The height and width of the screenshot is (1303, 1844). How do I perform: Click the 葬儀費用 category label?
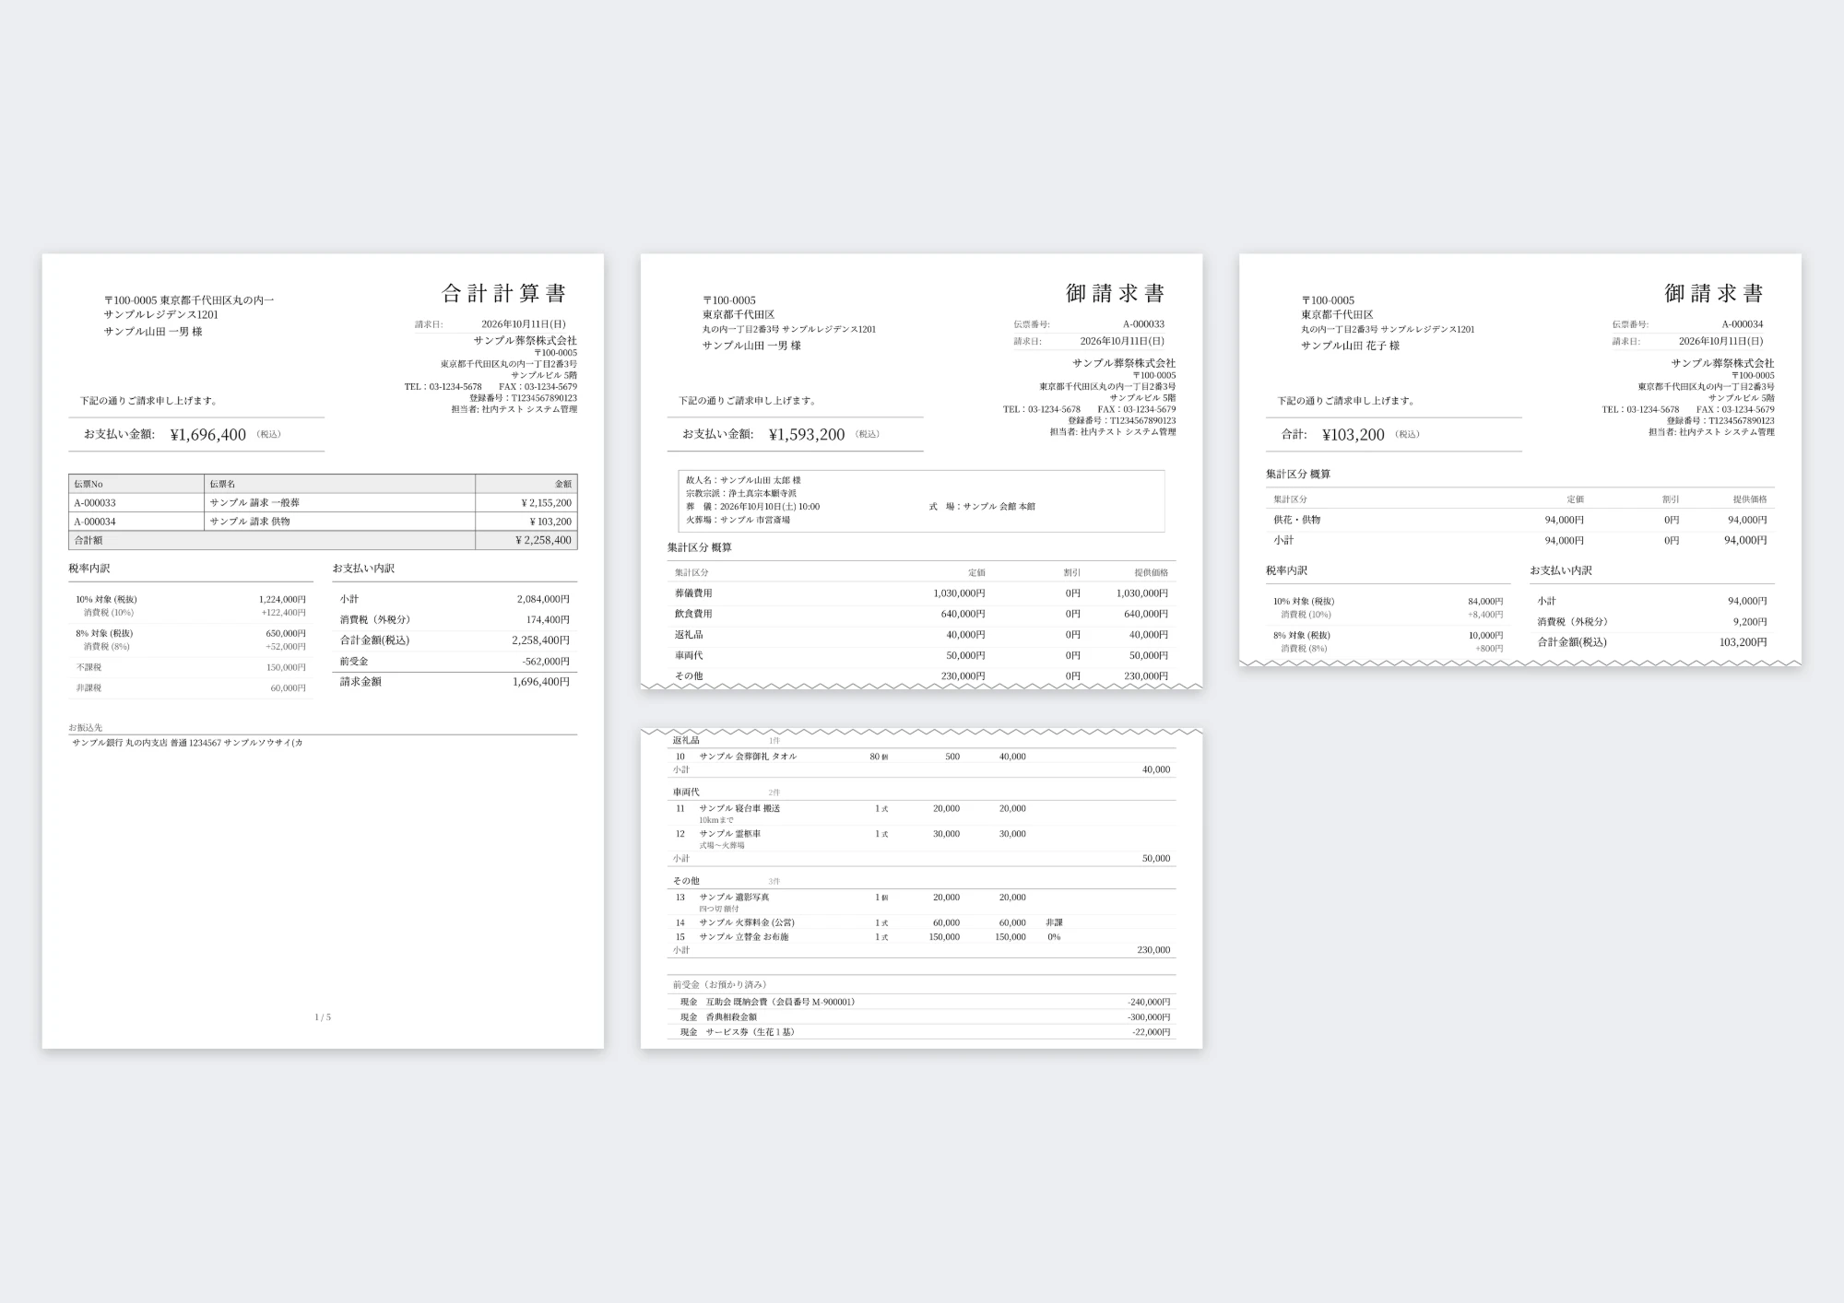click(693, 593)
